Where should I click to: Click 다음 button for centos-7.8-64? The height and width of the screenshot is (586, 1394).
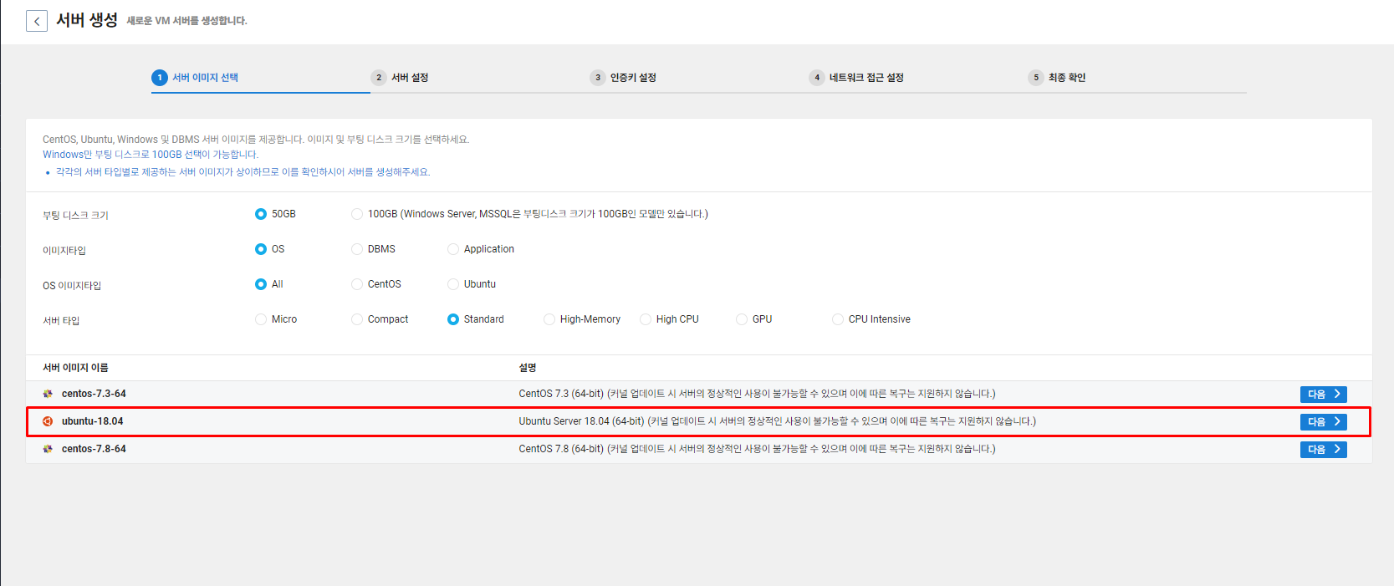pyautogui.click(x=1324, y=450)
